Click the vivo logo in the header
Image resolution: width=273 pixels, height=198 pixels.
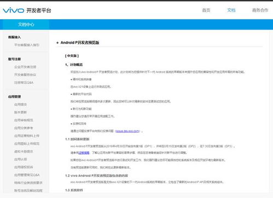(x=13, y=10)
